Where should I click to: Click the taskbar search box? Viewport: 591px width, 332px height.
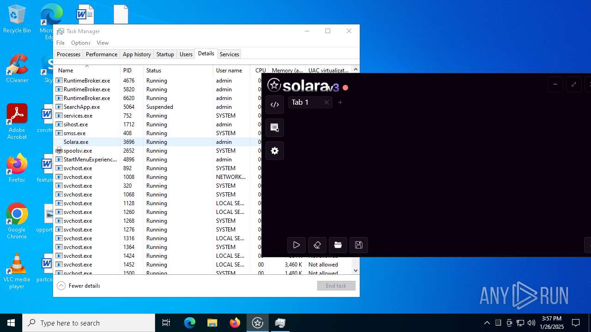[89, 323]
